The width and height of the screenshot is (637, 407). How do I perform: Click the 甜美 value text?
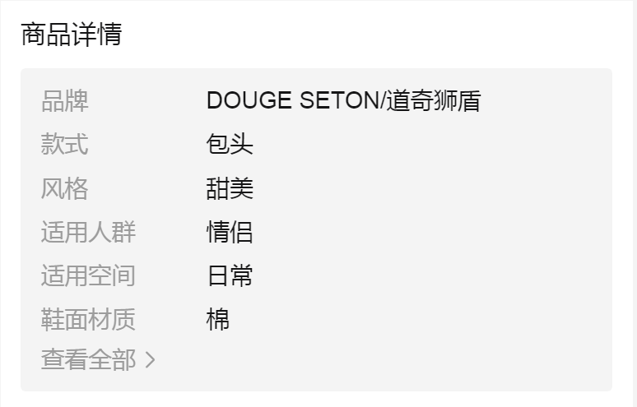[230, 188]
